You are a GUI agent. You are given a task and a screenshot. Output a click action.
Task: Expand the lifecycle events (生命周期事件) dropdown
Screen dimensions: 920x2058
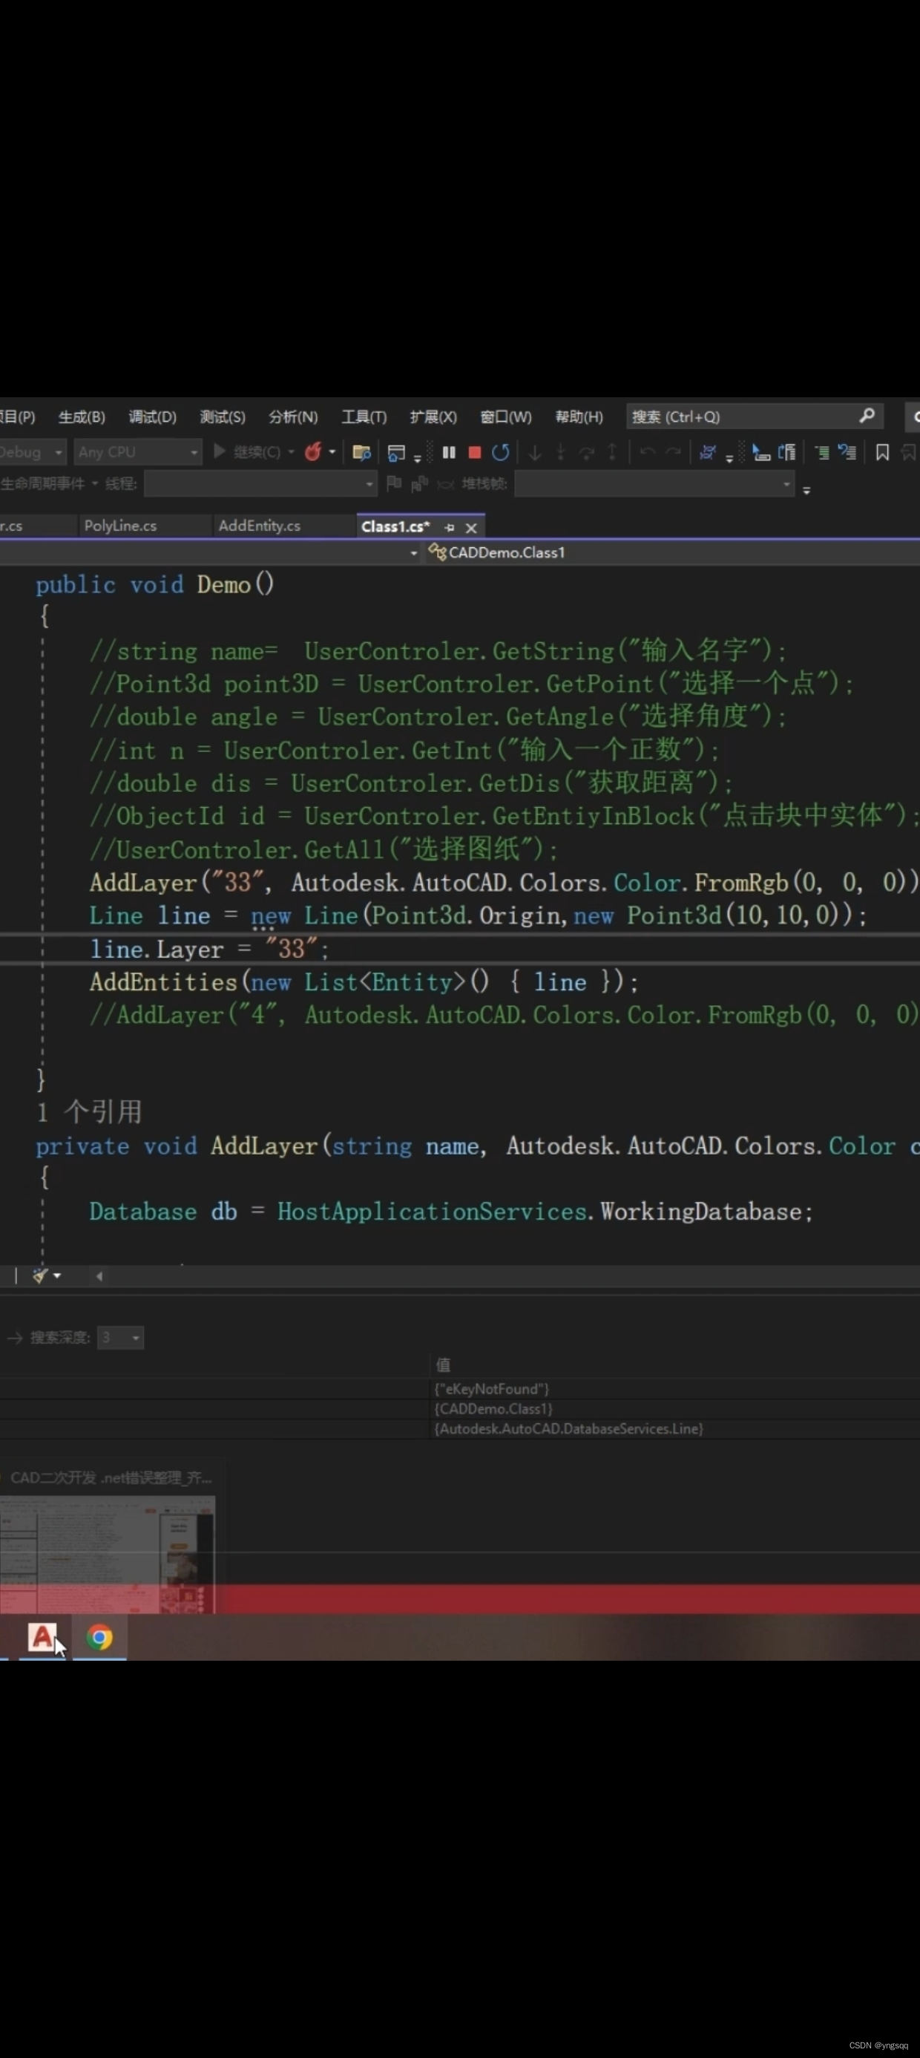(x=94, y=483)
